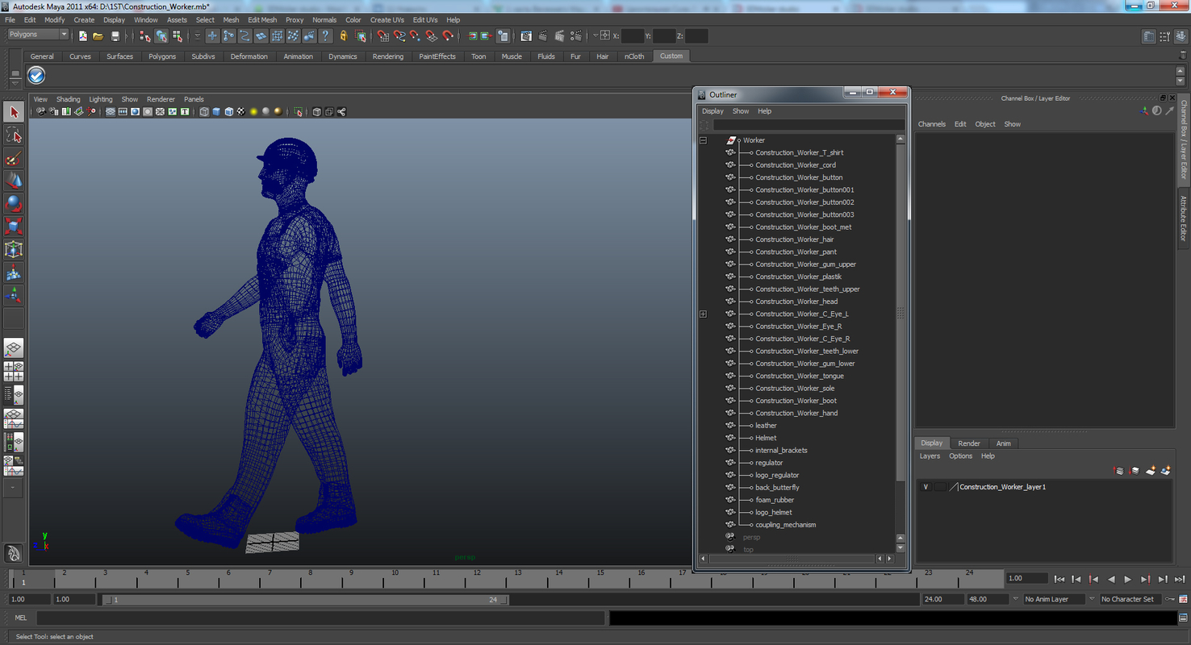Viewport: 1191px width, 645px height.
Task: Open the Render View icon on the status line
Action: click(x=527, y=35)
